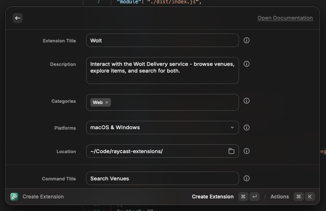Open the Actions menu
Image resolution: width=326 pixels, height=211 pixels.
click(x=279, y=197)
